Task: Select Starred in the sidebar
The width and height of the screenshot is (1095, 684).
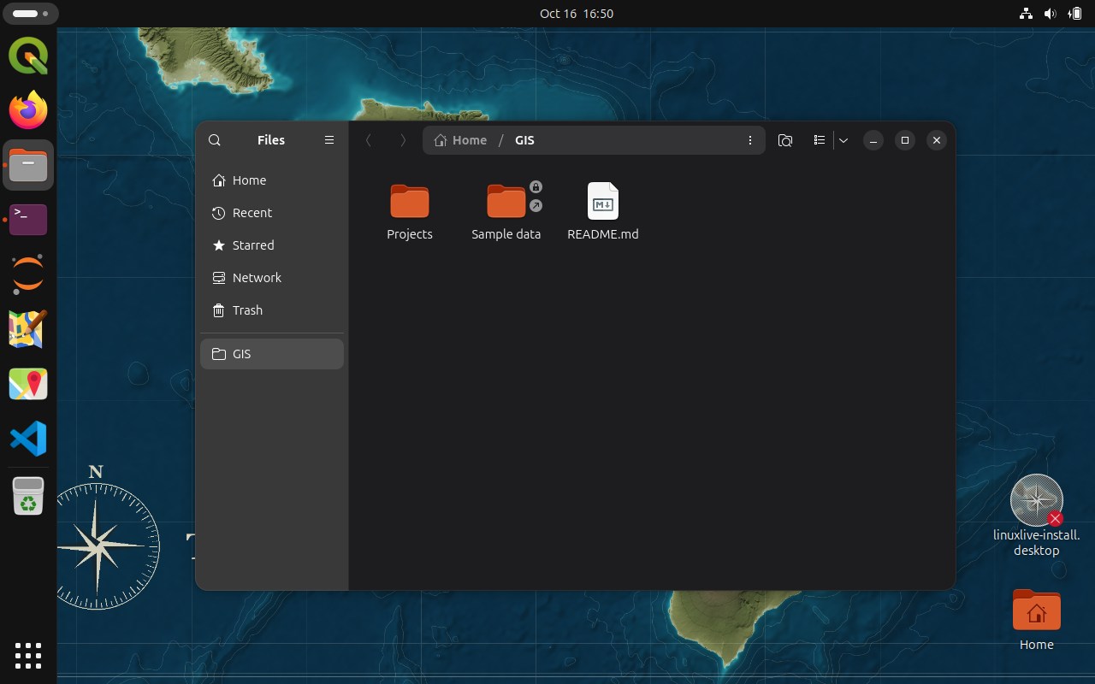Action: point(272,245)
